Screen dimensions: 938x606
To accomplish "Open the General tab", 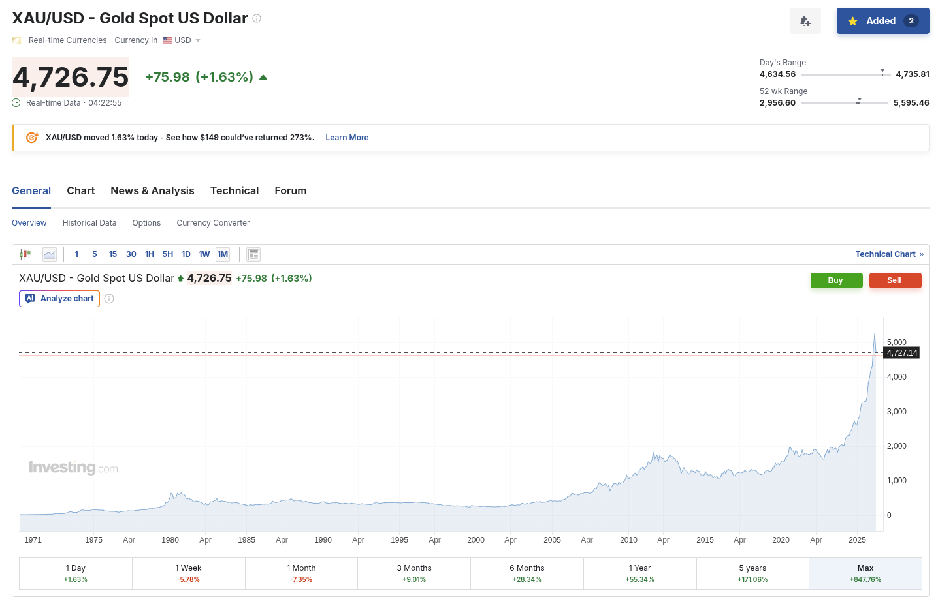I will point(31,190).
